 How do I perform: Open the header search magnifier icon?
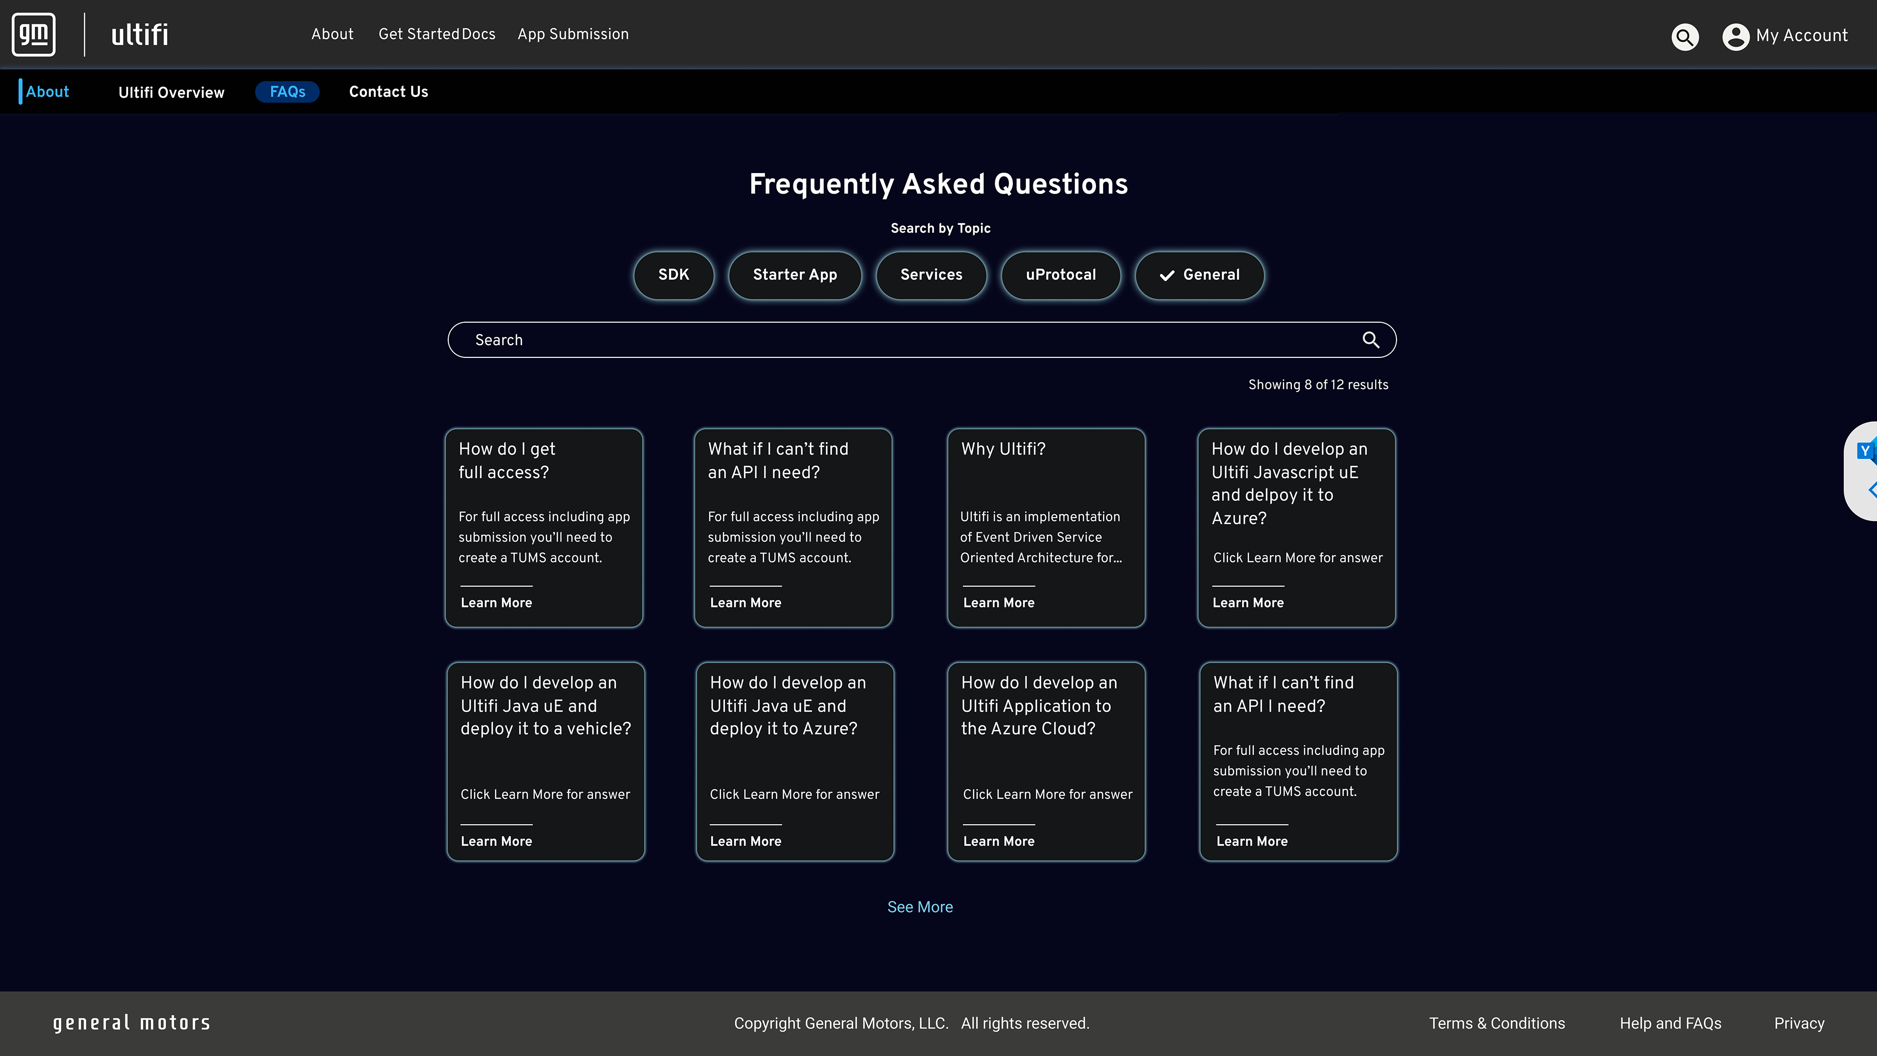(x=1684, y=37)
